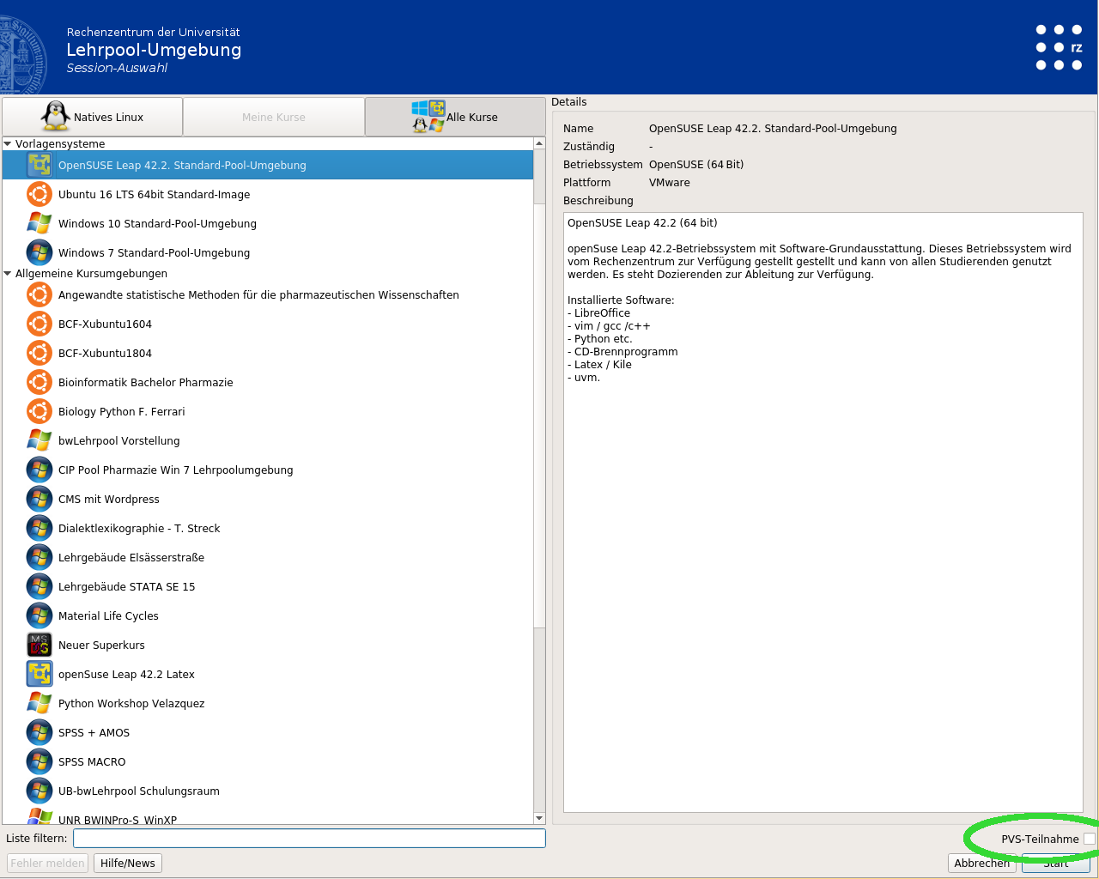The image size is (1099, 879).
Task: Open the Alle Kurse tab
Action: click(x=455, y=118)
